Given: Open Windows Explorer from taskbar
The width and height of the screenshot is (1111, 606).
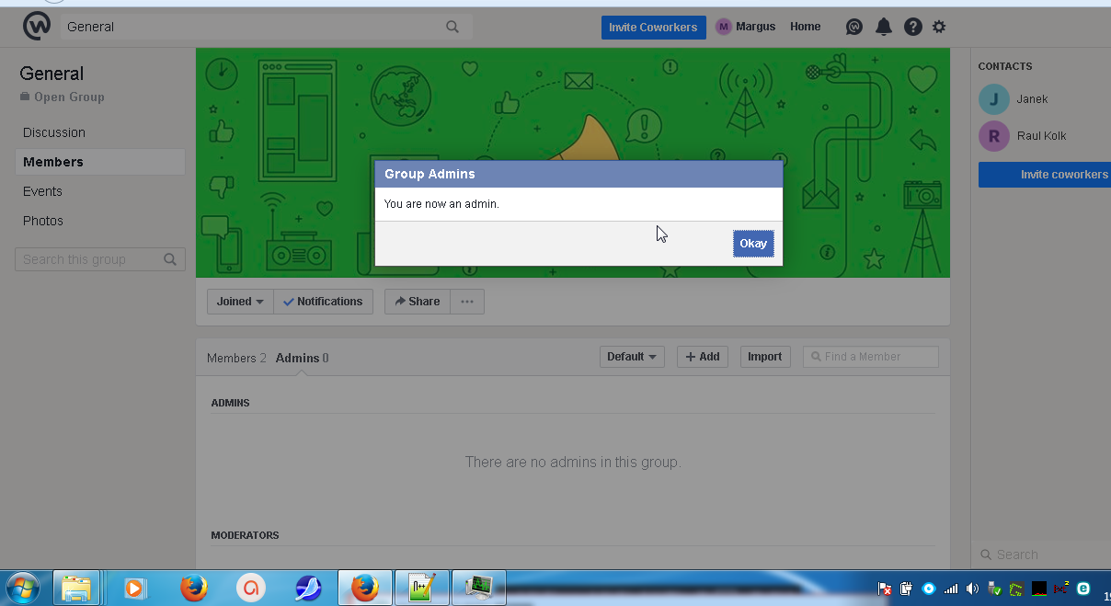Looking at the screenshot, I should click(76, 587).
